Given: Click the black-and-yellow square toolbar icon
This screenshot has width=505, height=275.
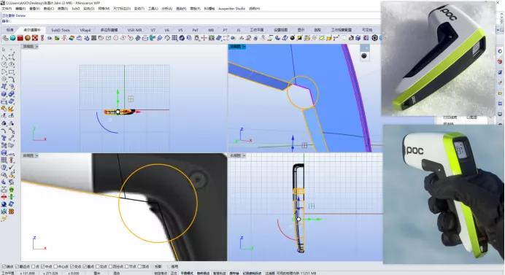Looking at the screenshot, I should pyautogui.click(x=299, y=38).
